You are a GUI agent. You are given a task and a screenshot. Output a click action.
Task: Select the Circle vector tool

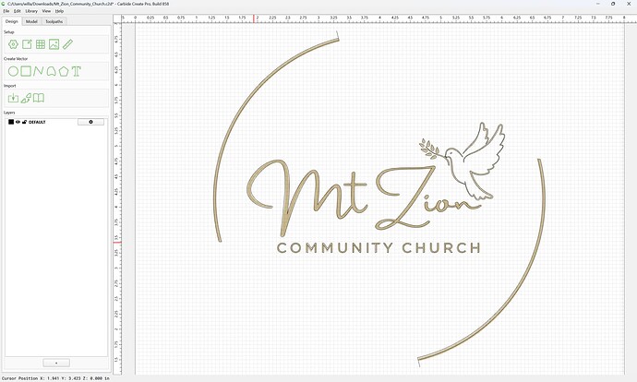(x=14, y=71)
